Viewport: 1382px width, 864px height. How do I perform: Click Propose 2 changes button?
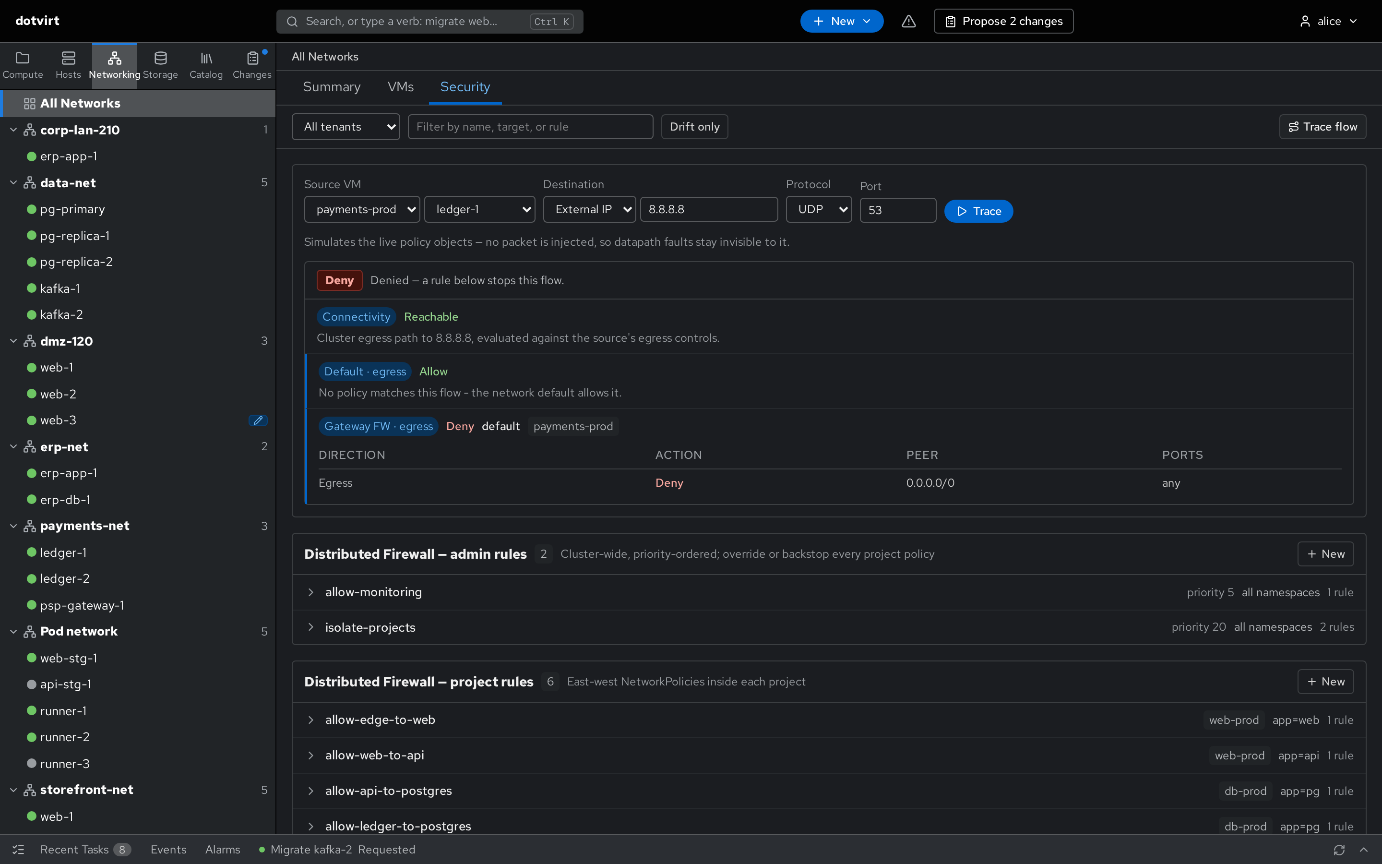[1003, 21]
